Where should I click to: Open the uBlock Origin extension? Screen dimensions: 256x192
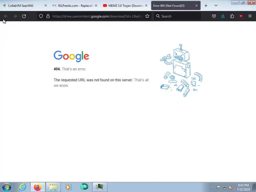click(241, 16)
